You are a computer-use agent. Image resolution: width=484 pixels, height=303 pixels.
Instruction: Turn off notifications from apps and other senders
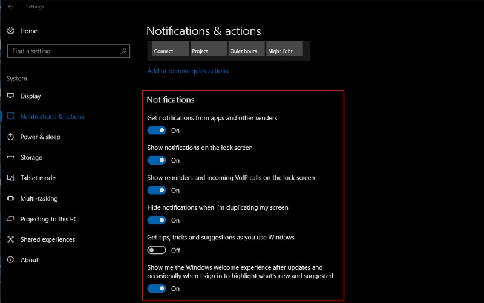pyautogui.click(x=157, y=131)
